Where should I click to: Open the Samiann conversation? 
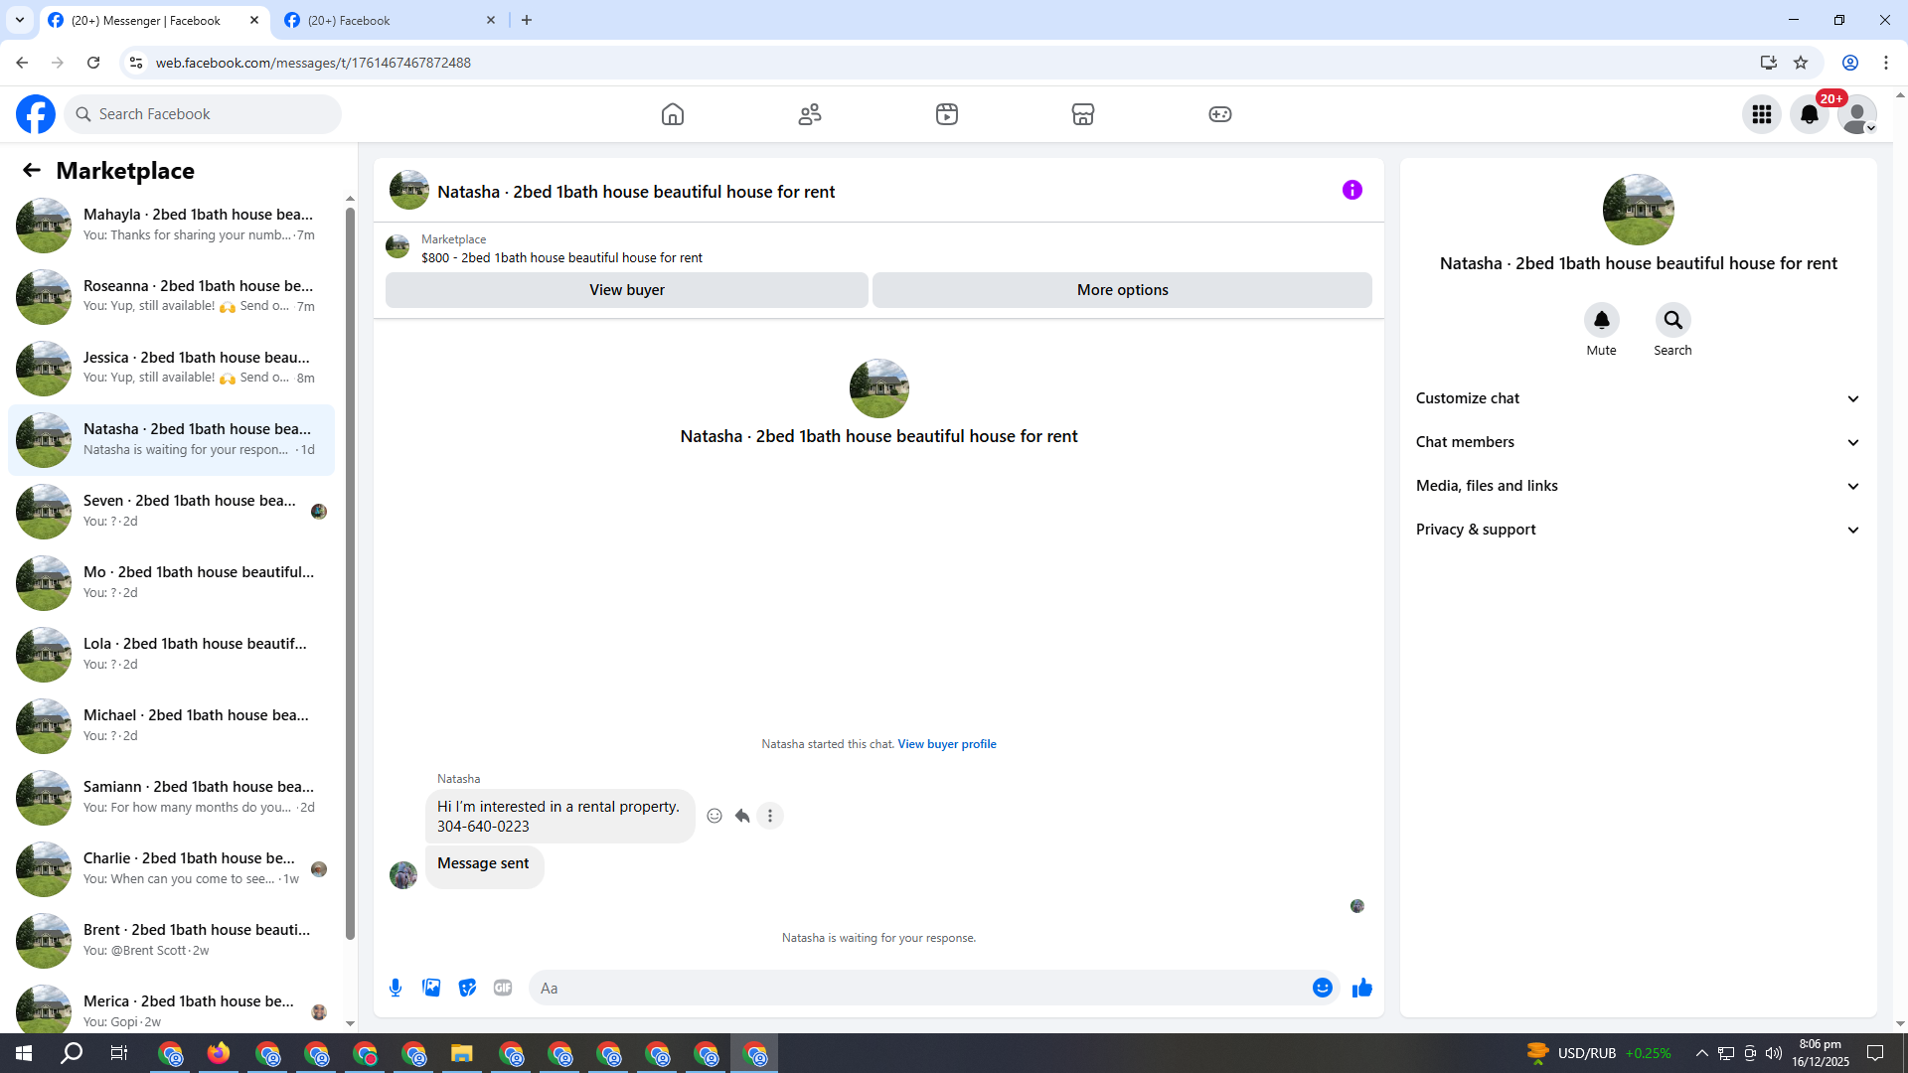[x=172, y=797]
